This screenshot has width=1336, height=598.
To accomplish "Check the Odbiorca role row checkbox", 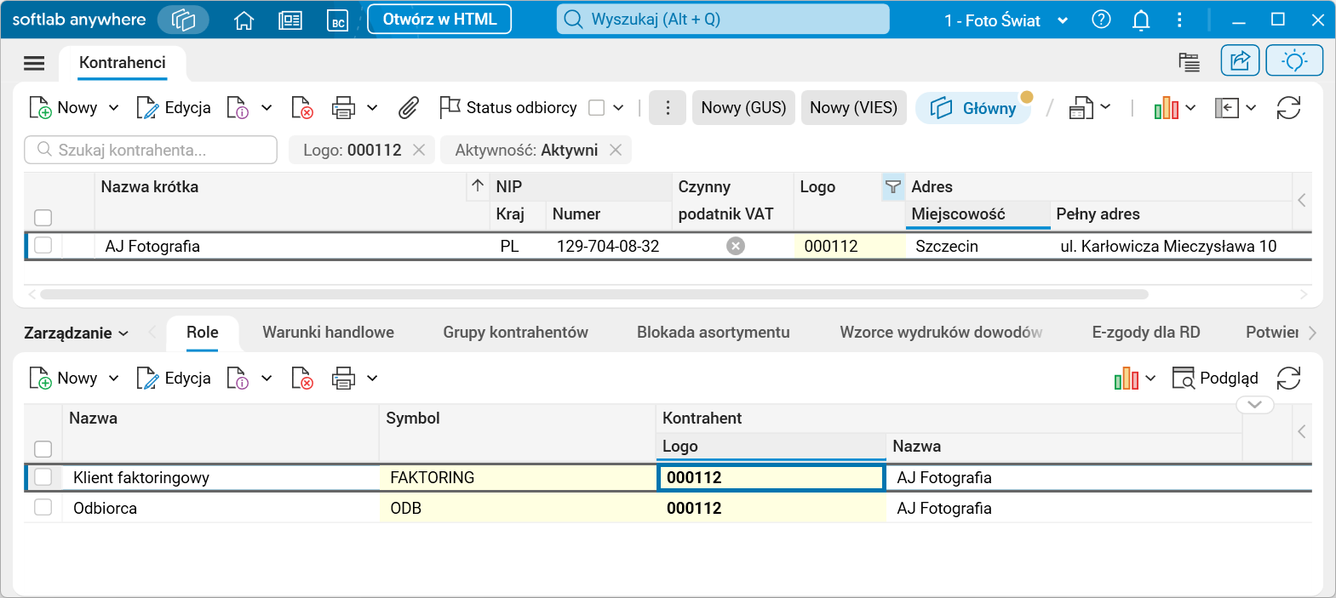I will [x=43, y=508].
